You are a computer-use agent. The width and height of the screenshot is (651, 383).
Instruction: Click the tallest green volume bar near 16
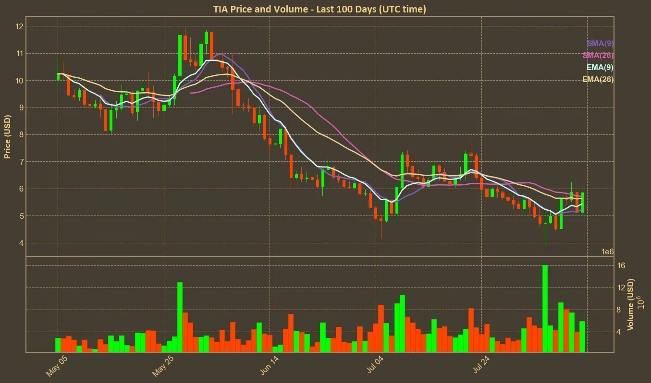(x=545, y=308)
